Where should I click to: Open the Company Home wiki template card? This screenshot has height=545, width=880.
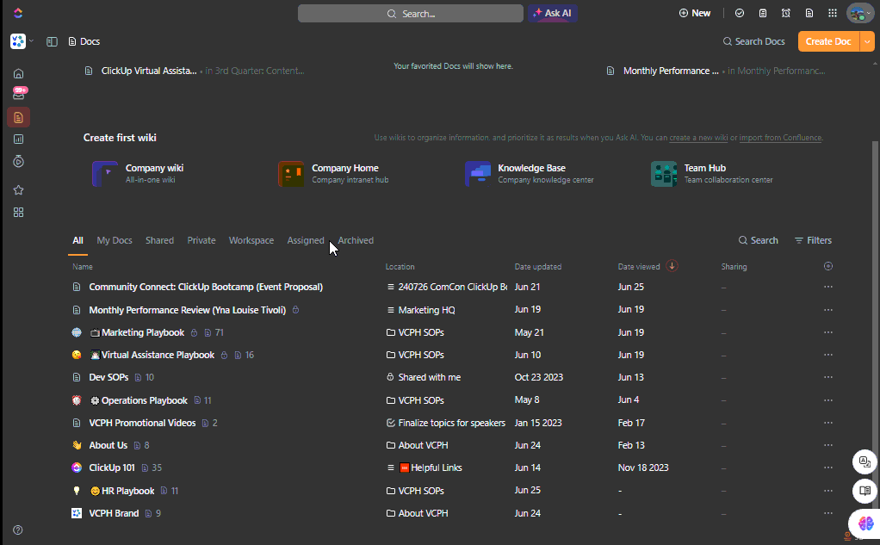point(333,173)
